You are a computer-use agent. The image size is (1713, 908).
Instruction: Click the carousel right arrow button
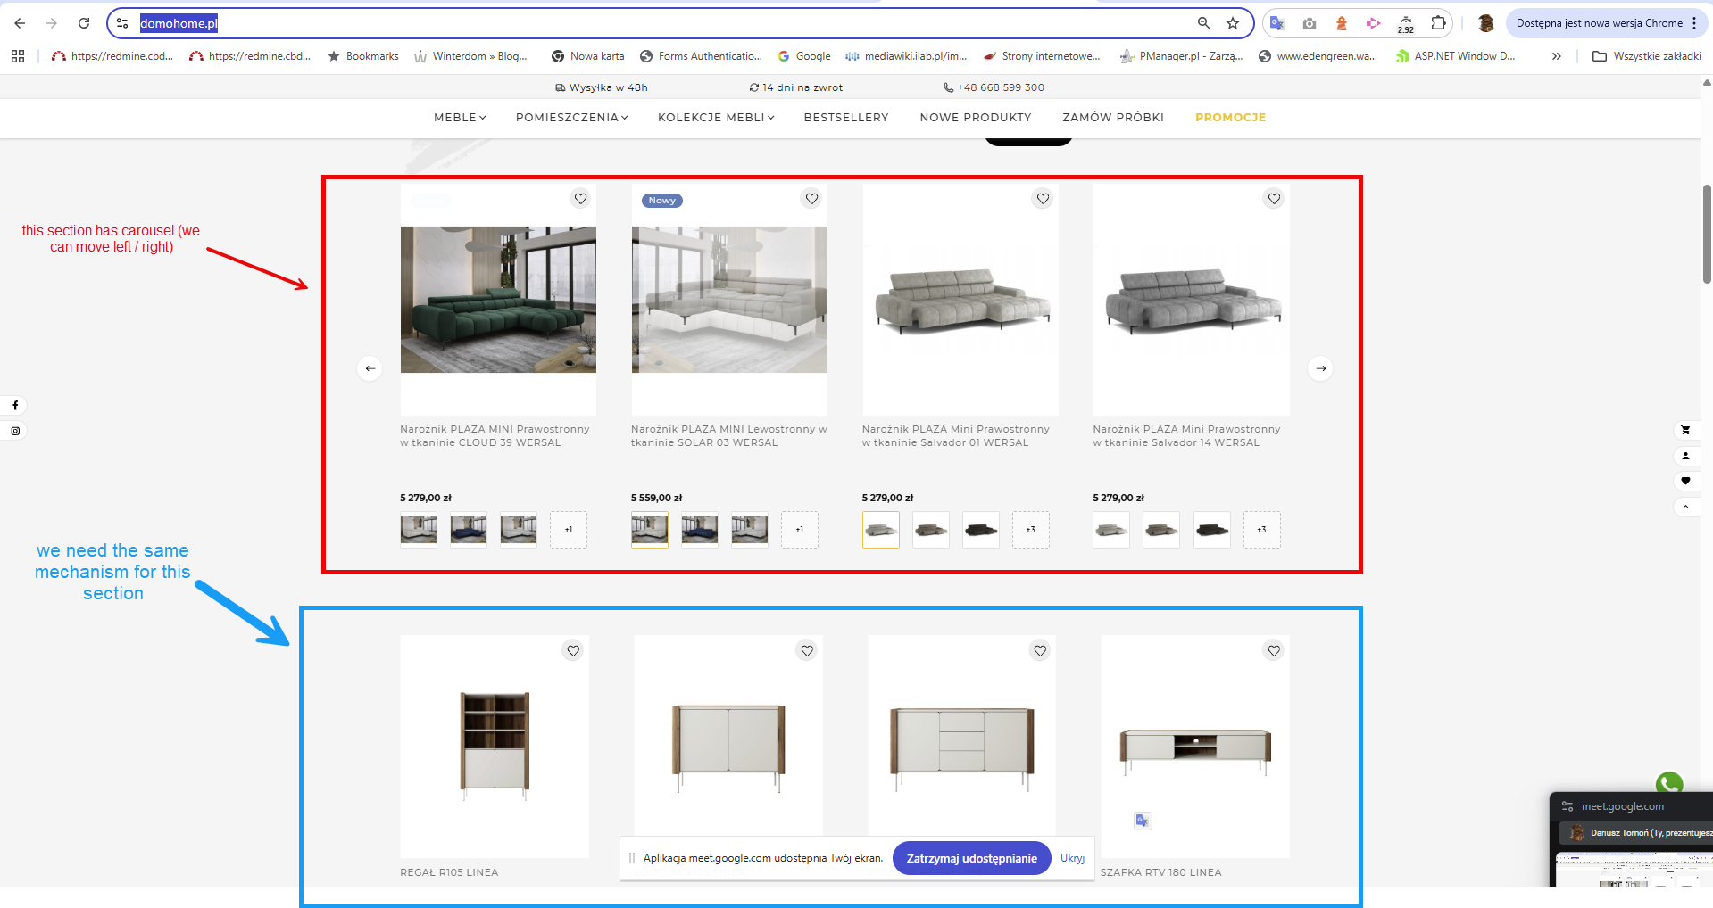pos(1320,368)
